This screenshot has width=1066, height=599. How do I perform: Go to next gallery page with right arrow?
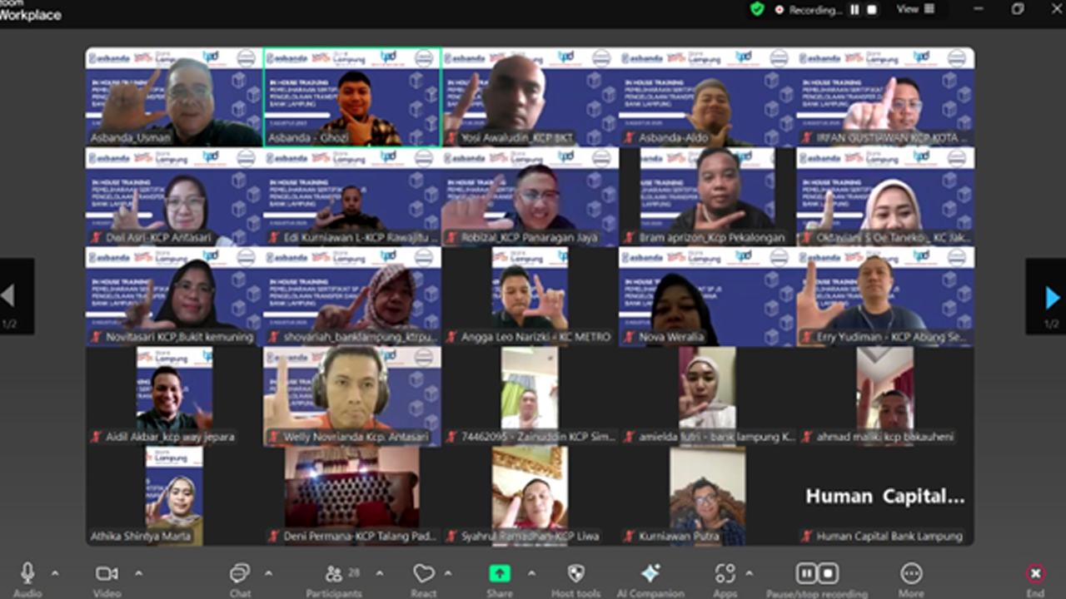pos(1052,297)
